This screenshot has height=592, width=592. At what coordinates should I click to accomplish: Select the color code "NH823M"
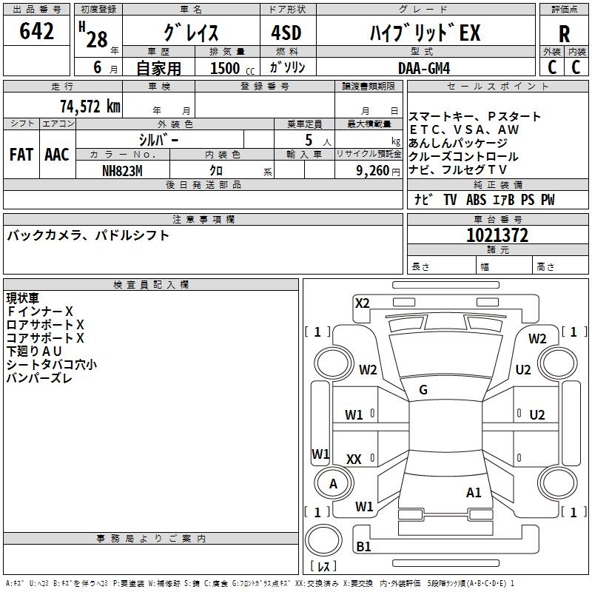point(123,169)
